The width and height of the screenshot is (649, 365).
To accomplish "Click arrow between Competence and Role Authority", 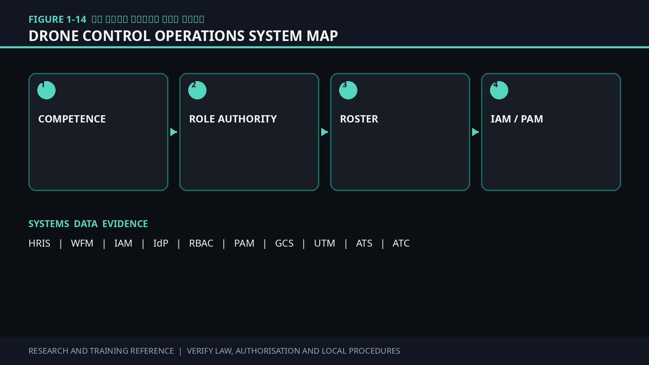I will (x=174, y=132).
